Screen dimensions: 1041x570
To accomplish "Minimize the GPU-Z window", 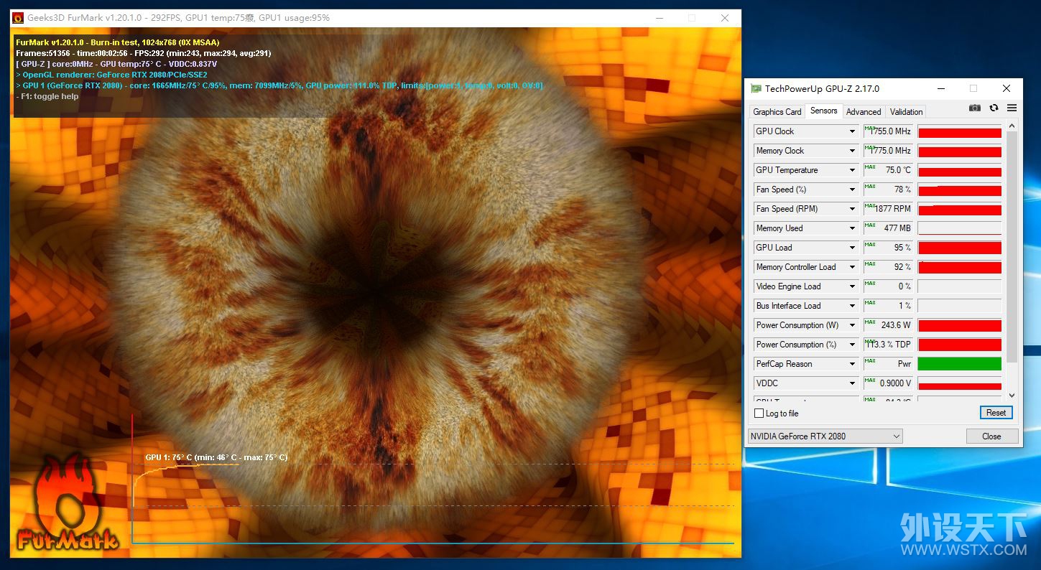I will [940, 88].
